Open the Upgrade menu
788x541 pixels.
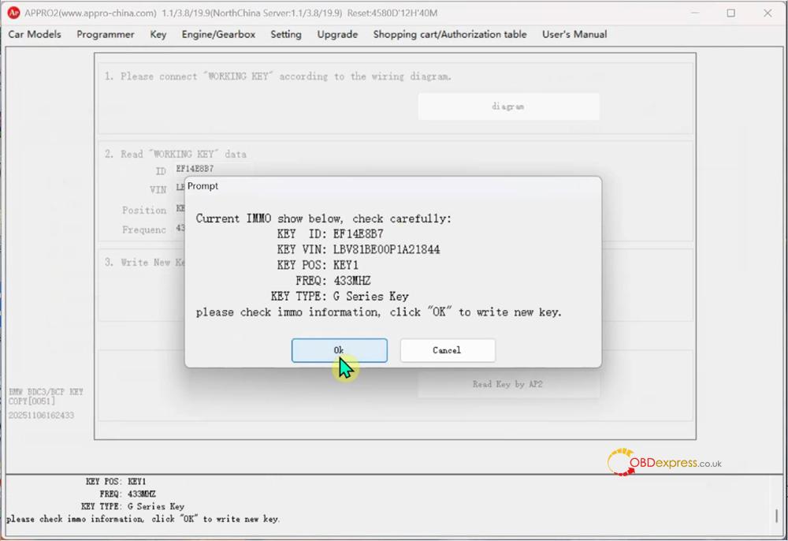click(x=337, y=35)
